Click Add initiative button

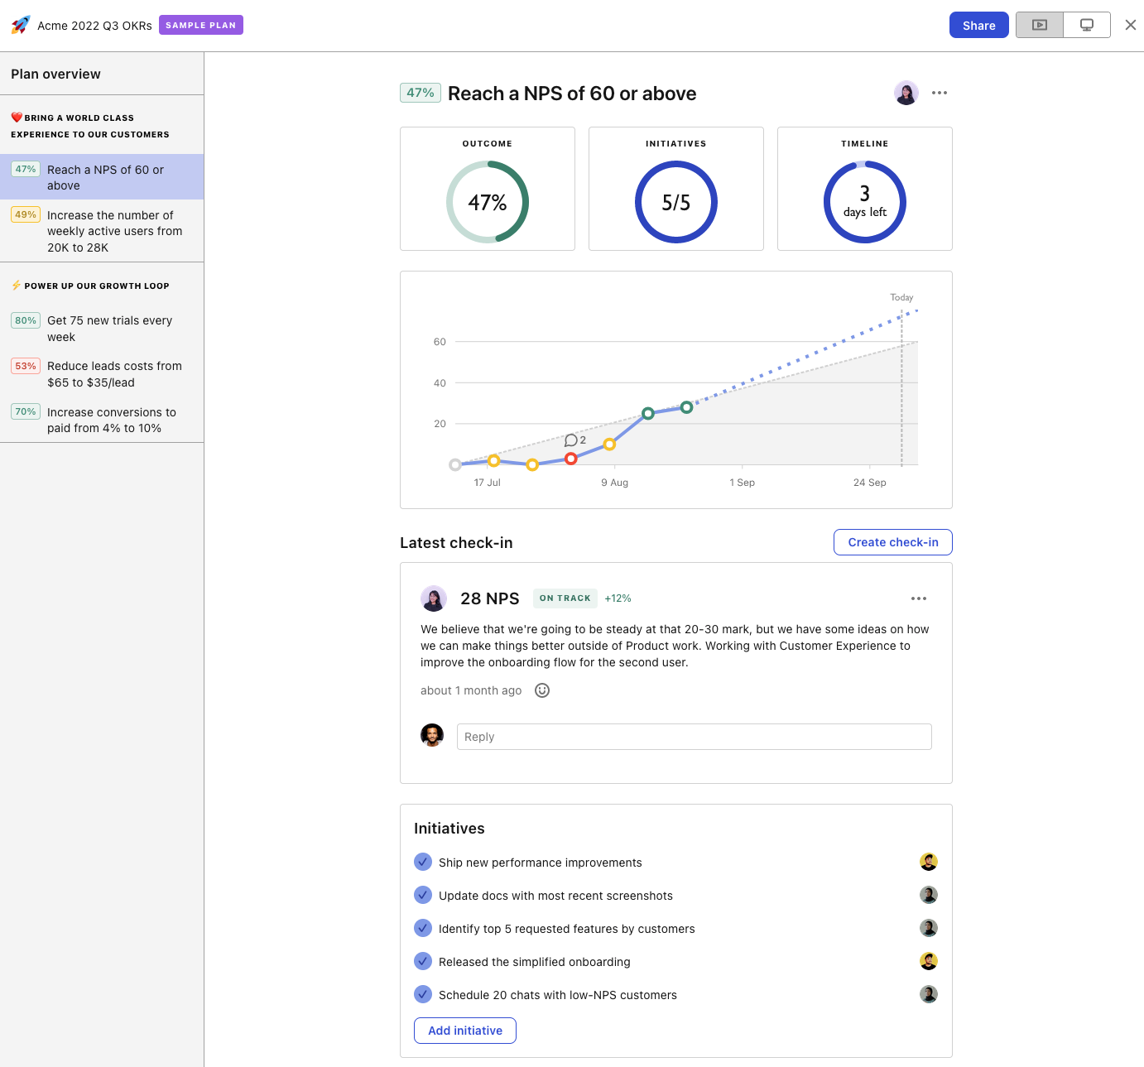point(465,1031)
